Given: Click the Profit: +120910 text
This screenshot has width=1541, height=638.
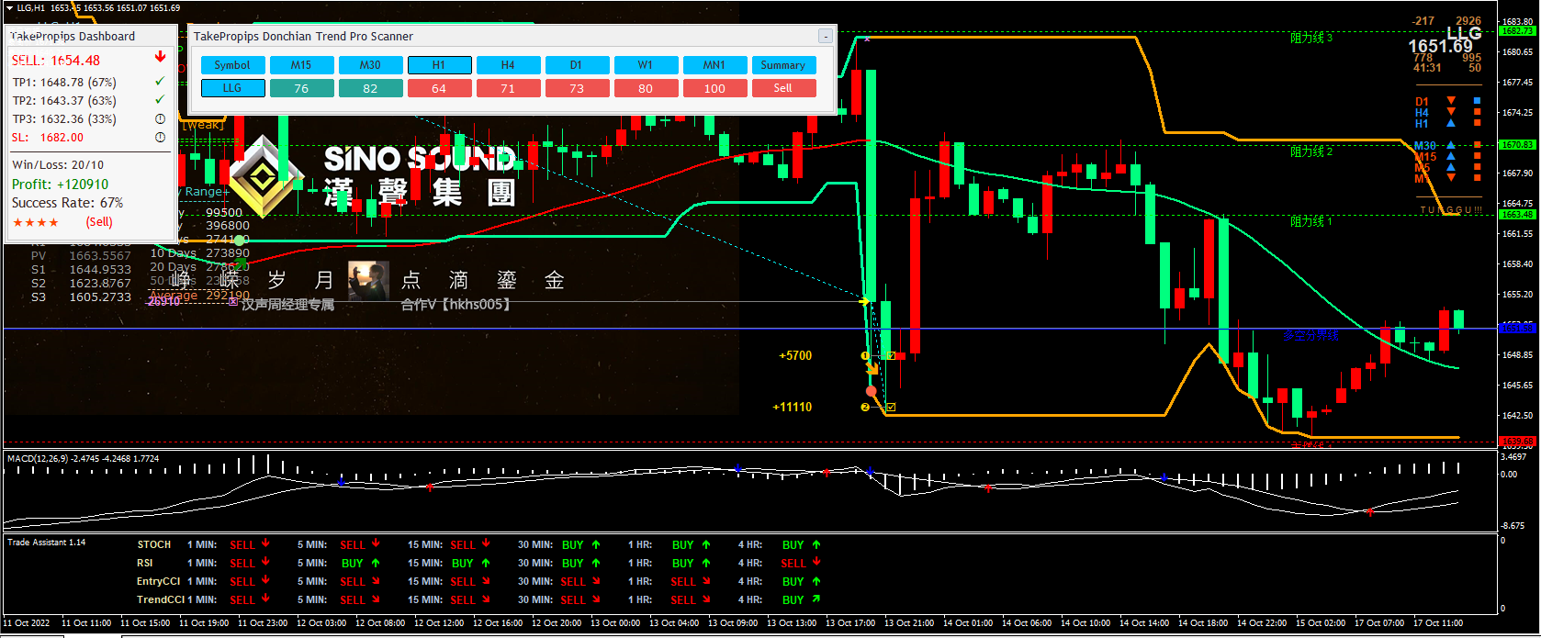Looking at the screenshot, I should 60,184.
